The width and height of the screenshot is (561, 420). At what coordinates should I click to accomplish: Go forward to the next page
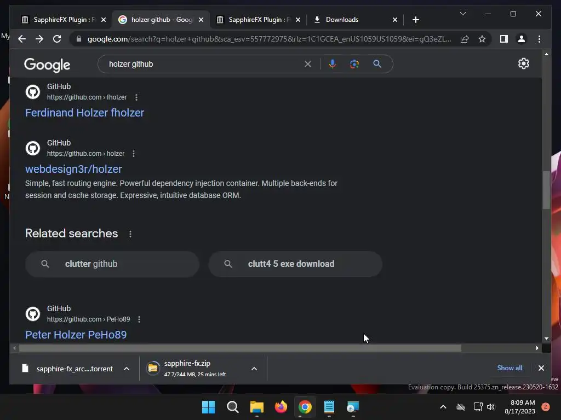tap(39, 39)
